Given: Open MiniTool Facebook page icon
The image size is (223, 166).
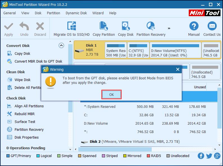Looking at the screenshot, I should (201, 156).
